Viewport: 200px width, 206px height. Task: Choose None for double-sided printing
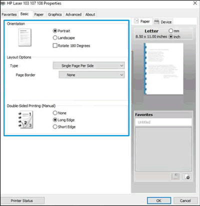59,113
